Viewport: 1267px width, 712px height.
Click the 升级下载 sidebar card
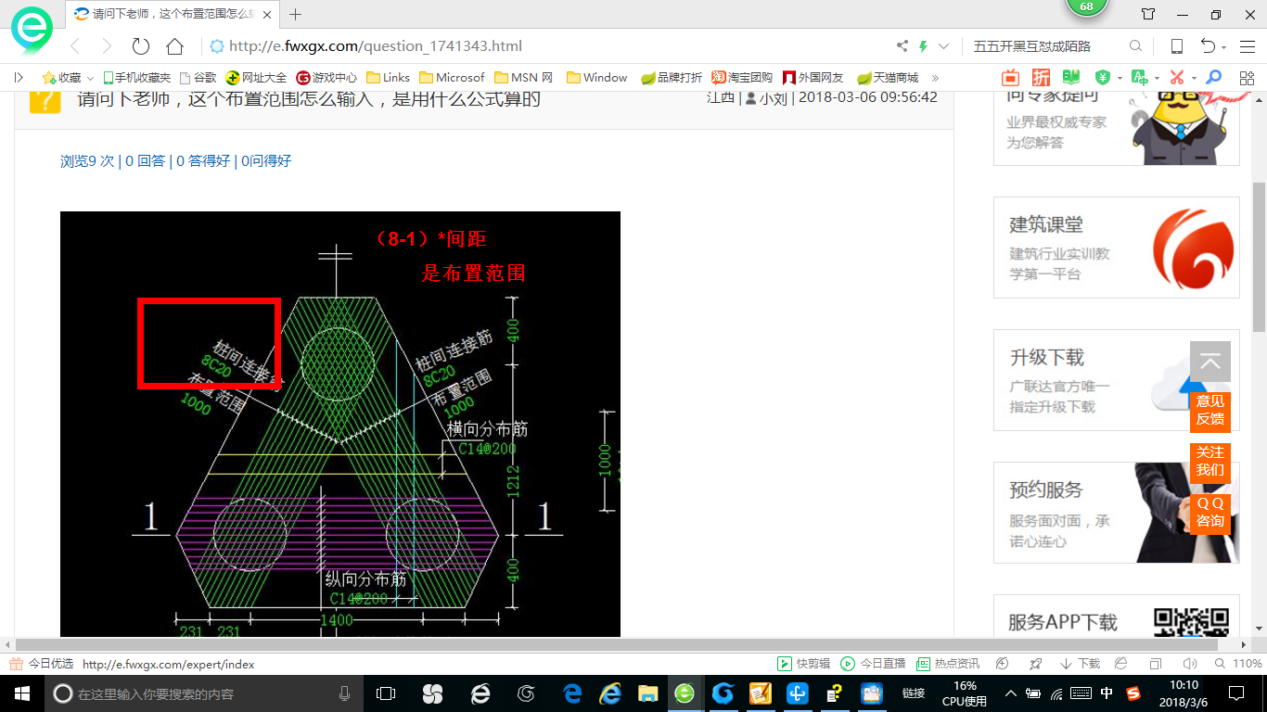[x=1117, y=380]
